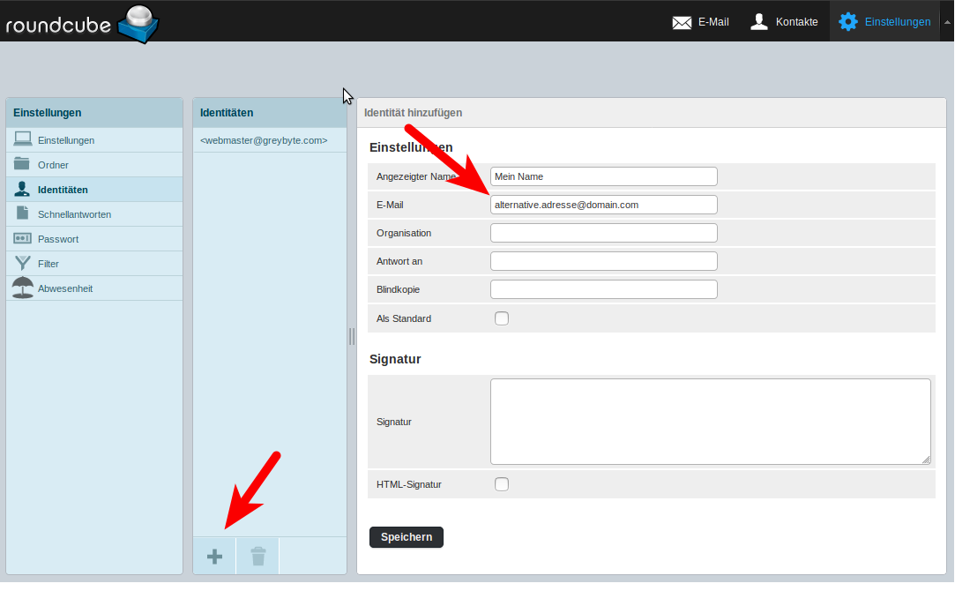Click the roundcube logo
955x591 pixels.
[x=81, y=23]
